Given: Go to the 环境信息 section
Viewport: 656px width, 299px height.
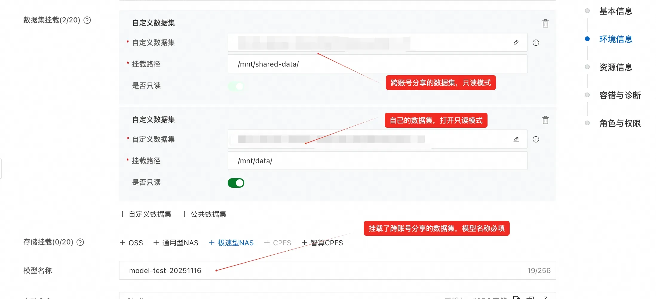Looking at the screenshot, I should click(616, 39).
